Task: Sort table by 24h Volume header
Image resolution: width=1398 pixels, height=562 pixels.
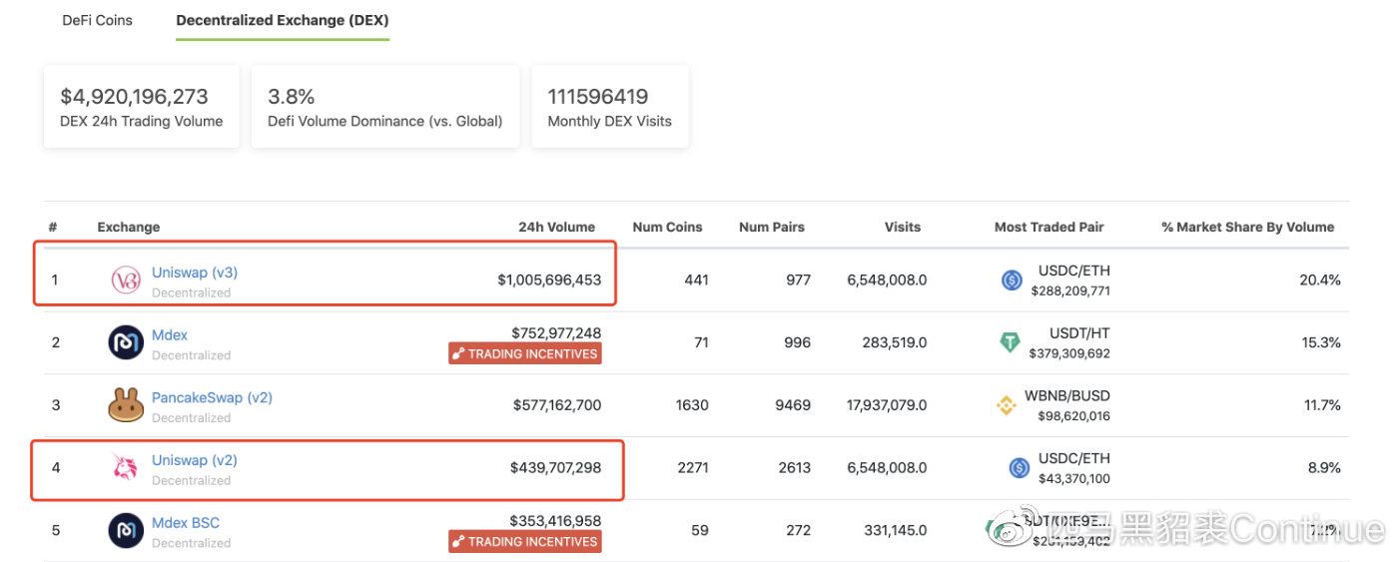Action: (x=556, y=227)
